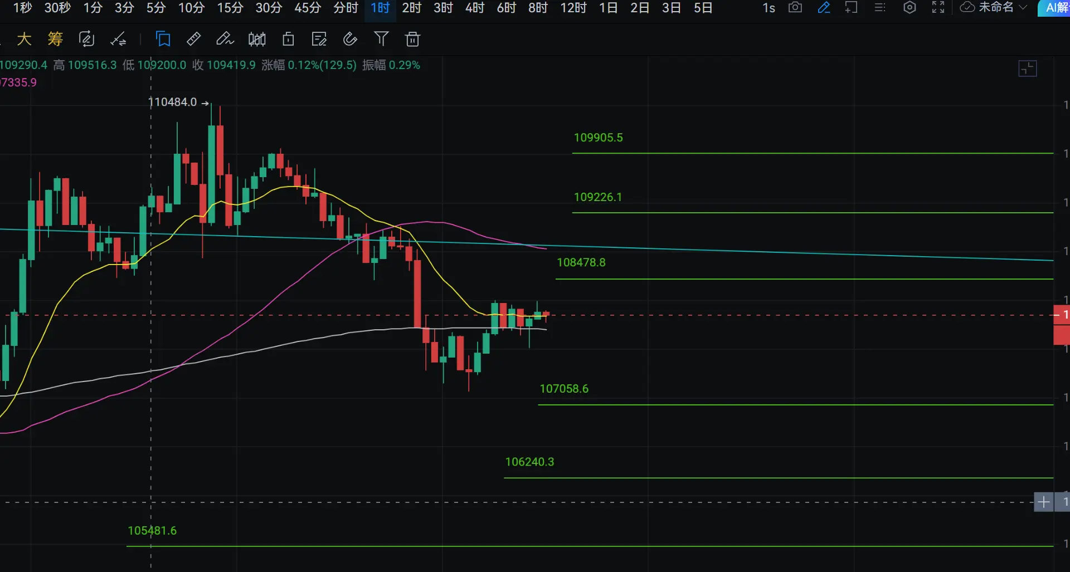This screenshot has width=1070, height=572.
Task: Open the list menu icon
Action: (880, 8)
